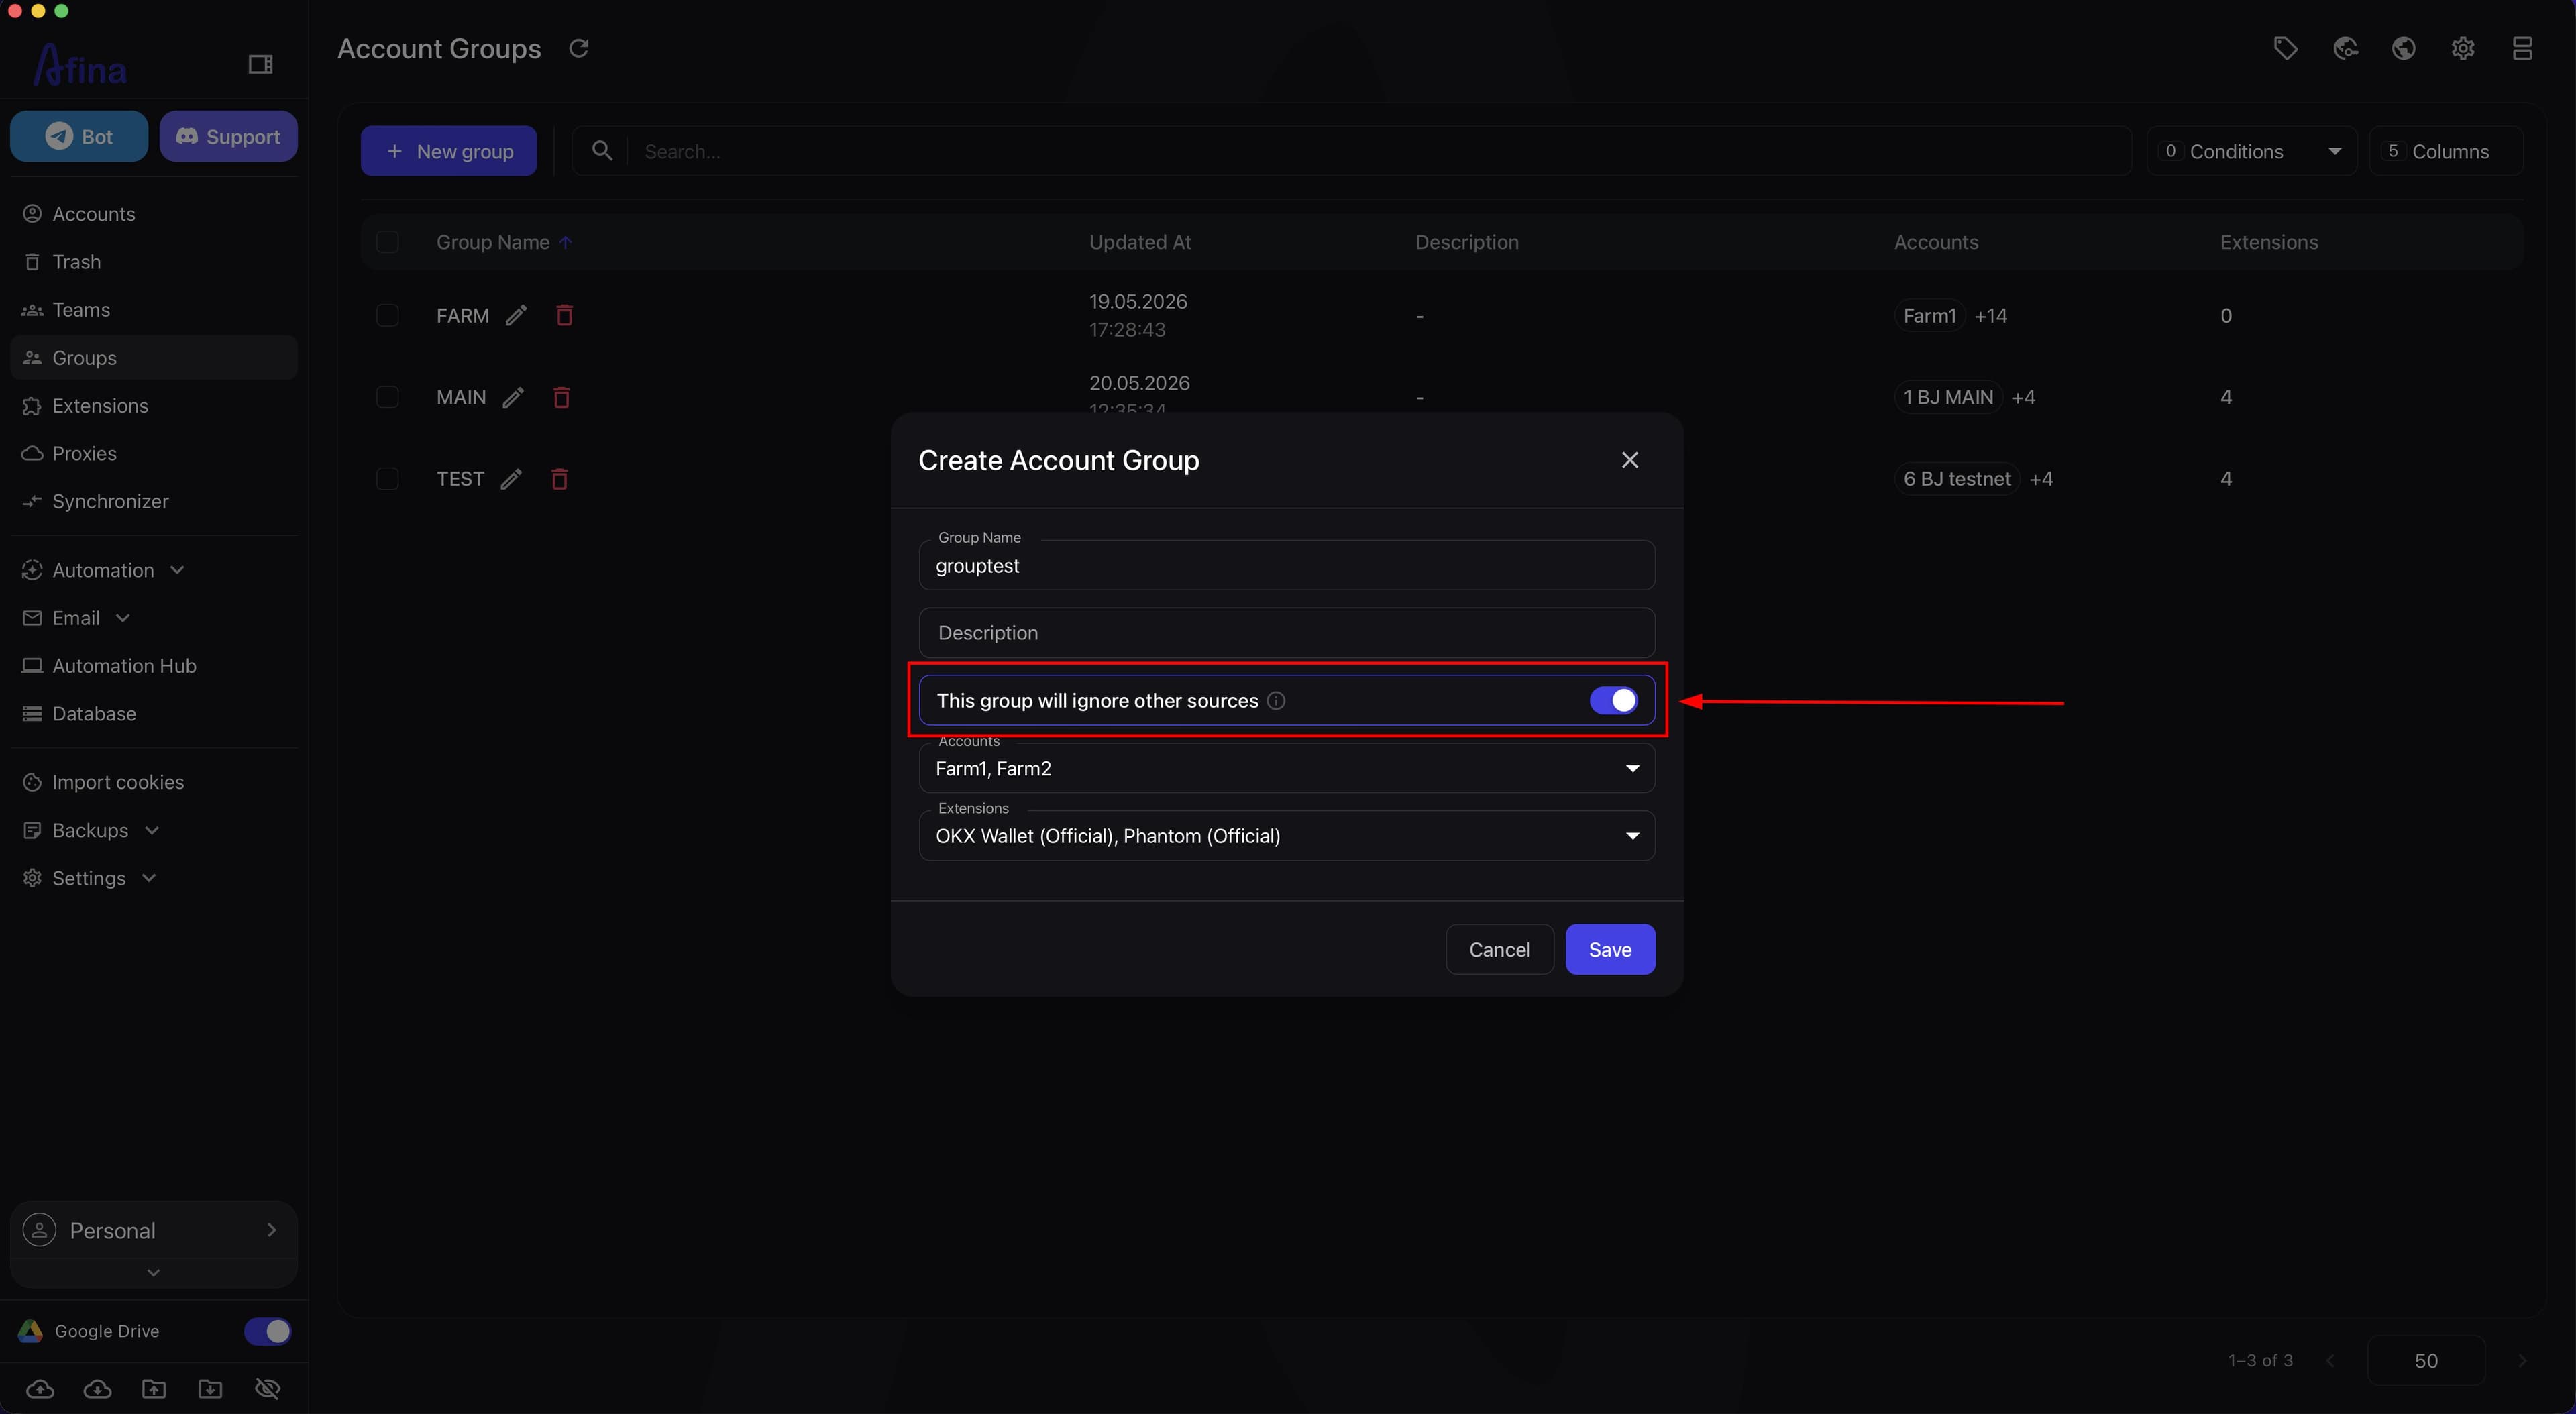
Task: Click the info icon beside ignore sources
Action: click(1276, 701)
